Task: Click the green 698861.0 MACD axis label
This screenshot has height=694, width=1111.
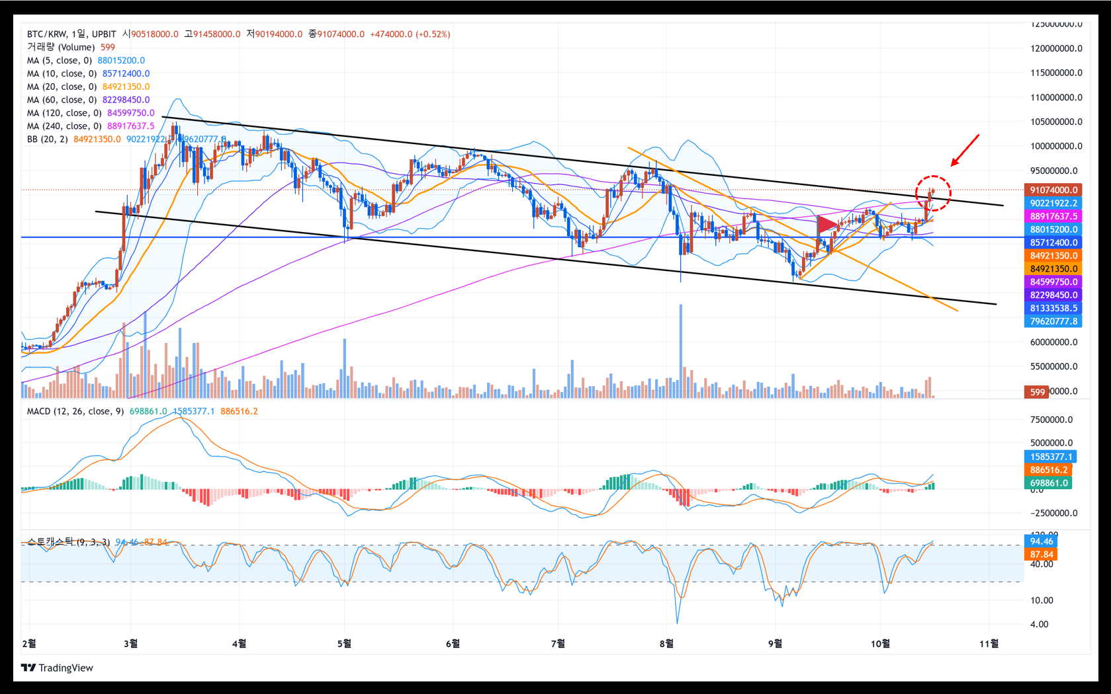Action: pyautogui.click(x=1048, y=483)
